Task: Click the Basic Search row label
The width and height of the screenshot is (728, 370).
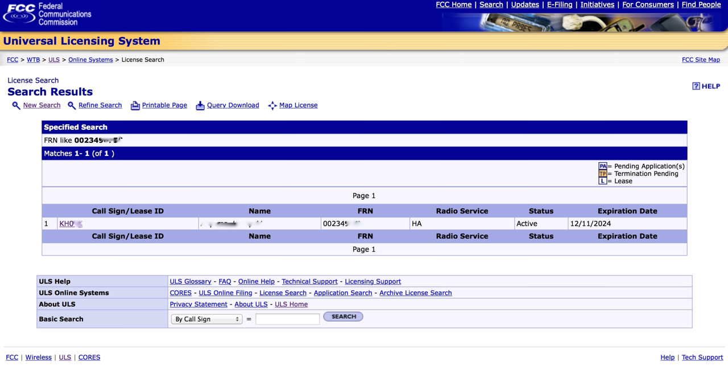Action: [61, 319]
